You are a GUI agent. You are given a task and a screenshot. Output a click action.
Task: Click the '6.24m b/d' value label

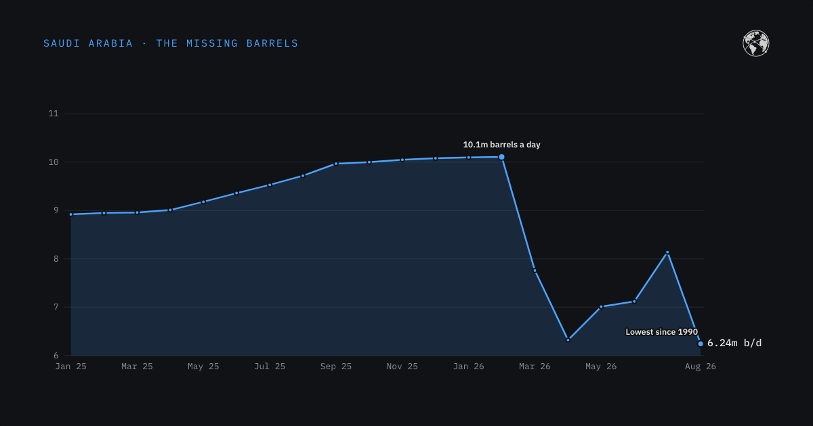click(734, 343)
